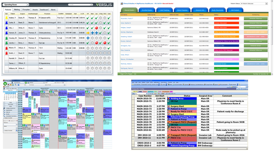Open the Alerts tab

[x=53, y=10]
